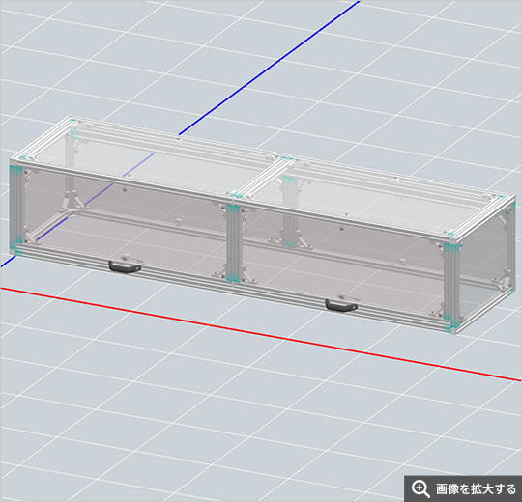
Task: Select the top center cross beam
Action: pyautogui.click(x=261, y=177)
